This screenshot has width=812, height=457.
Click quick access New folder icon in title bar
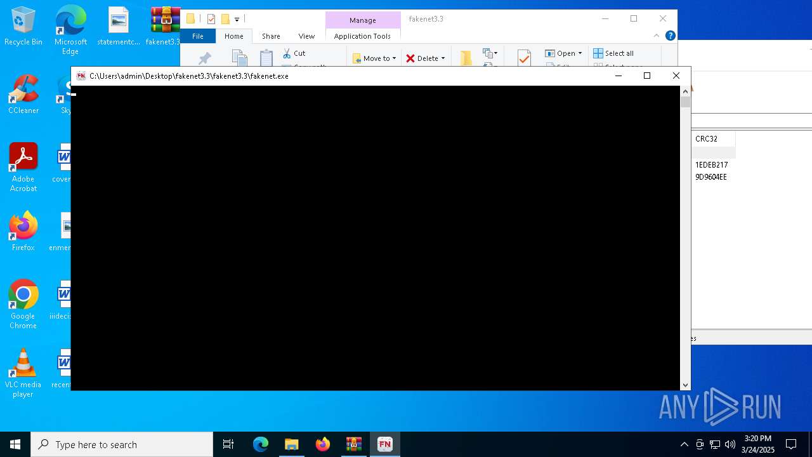[x=225, y=19]
